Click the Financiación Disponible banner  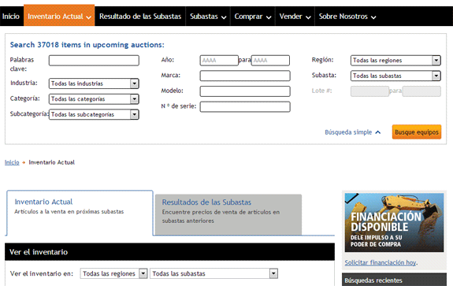[394, 223]
